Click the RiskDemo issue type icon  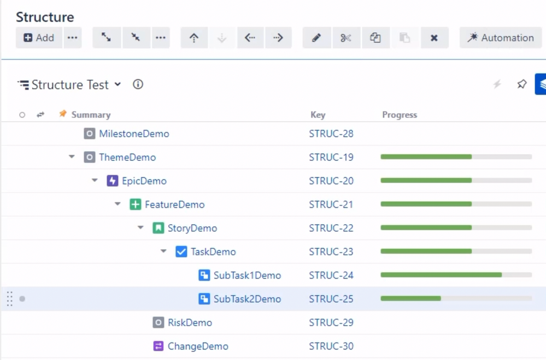point(158,322)
